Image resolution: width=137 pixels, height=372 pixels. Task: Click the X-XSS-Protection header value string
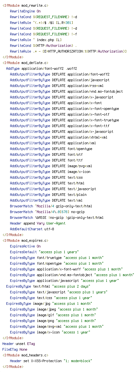78,361
